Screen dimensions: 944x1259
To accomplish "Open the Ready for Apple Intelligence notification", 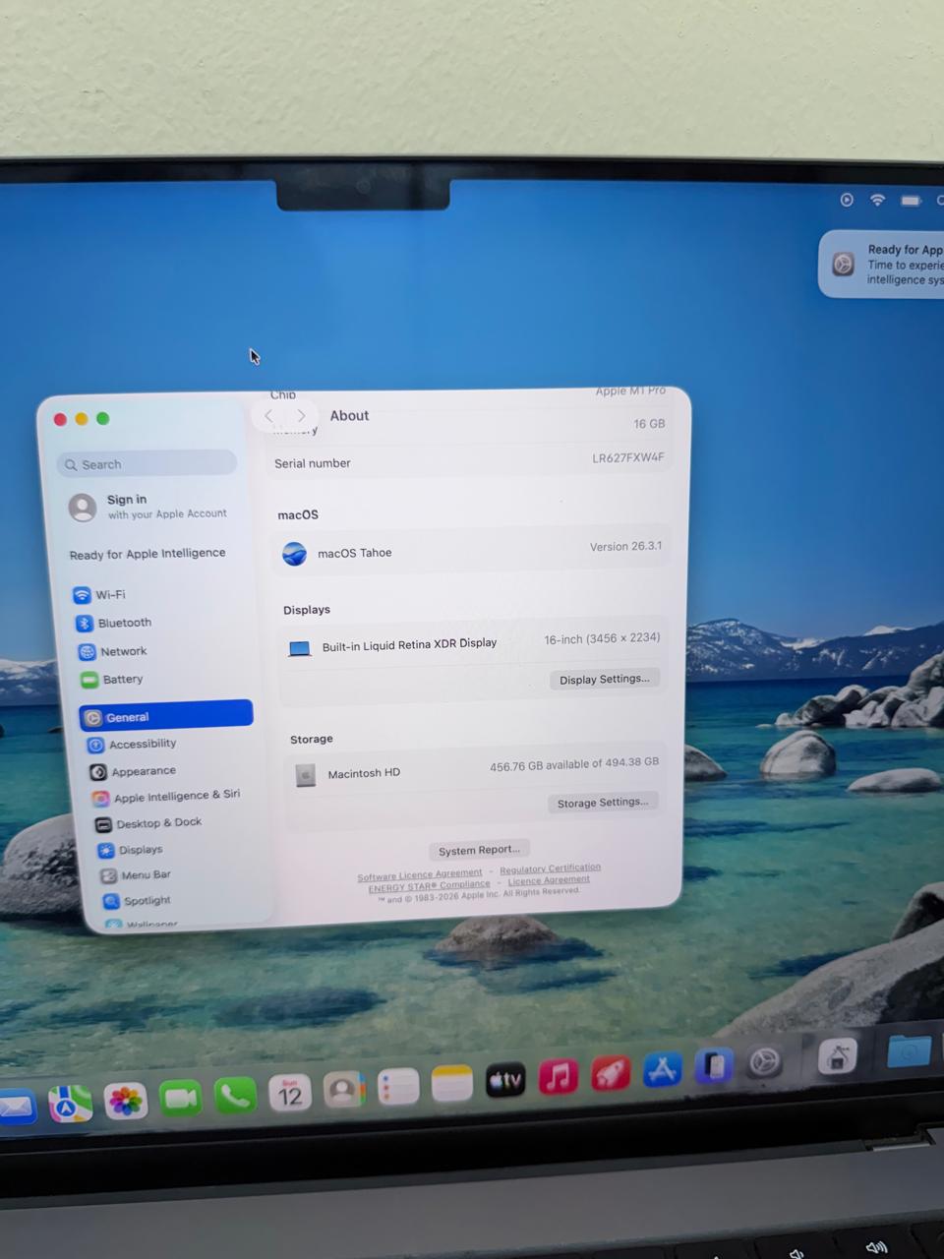I will pyautogui.click(x=881, y=264).
